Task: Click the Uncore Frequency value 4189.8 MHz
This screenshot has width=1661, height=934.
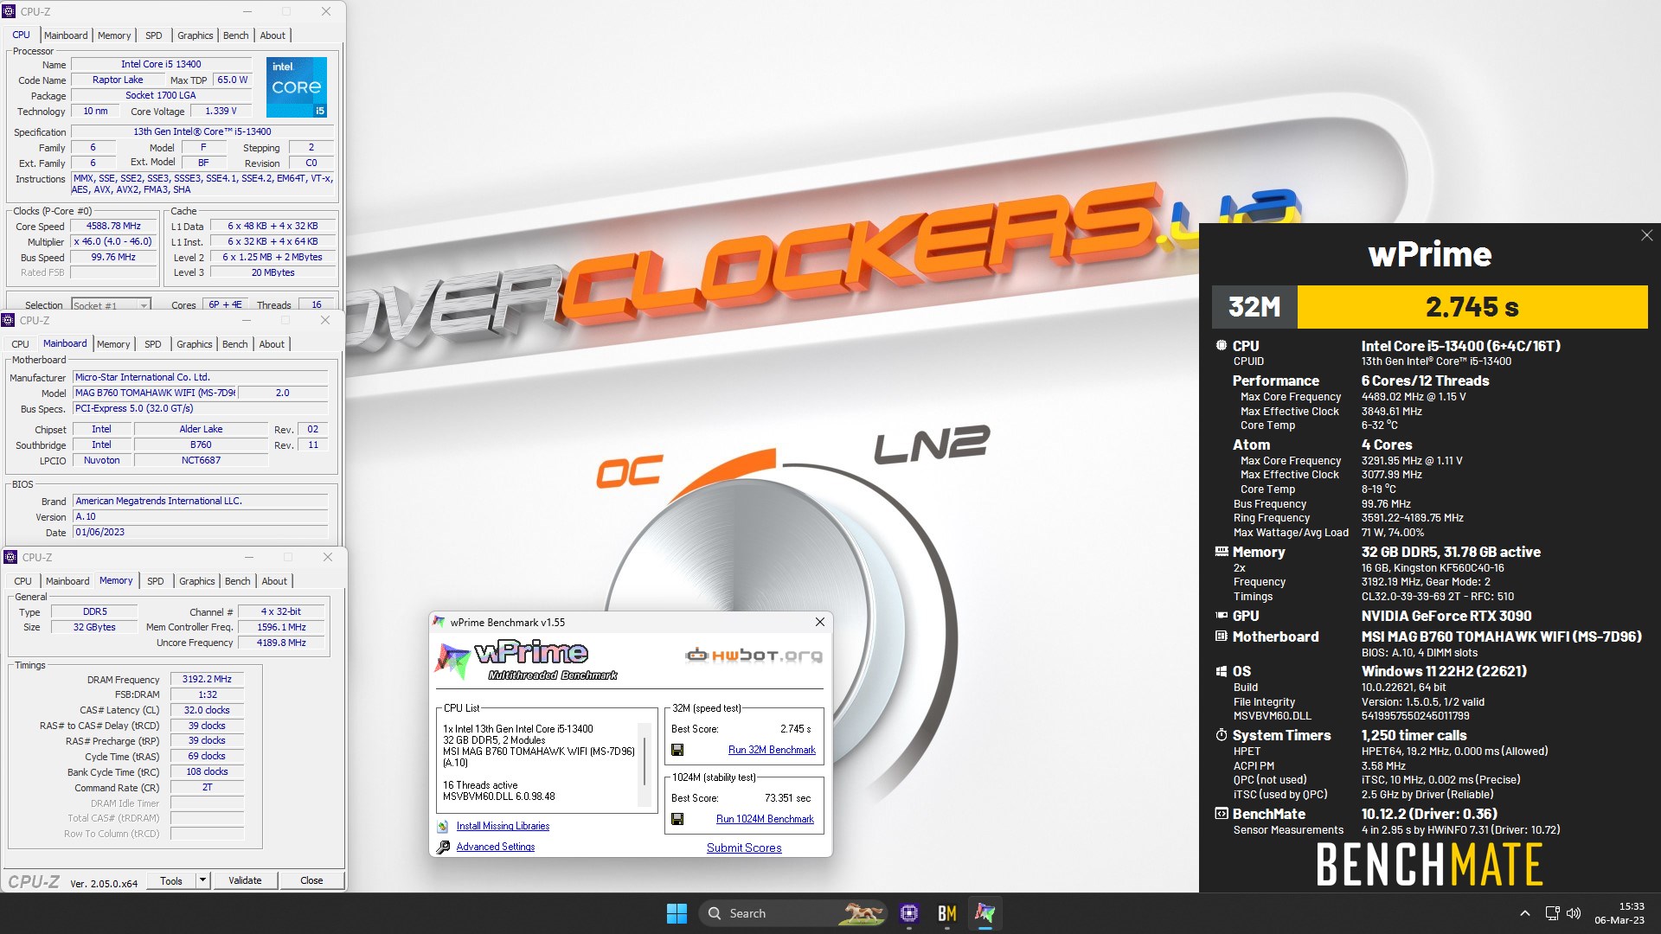Action: point(281,643)
